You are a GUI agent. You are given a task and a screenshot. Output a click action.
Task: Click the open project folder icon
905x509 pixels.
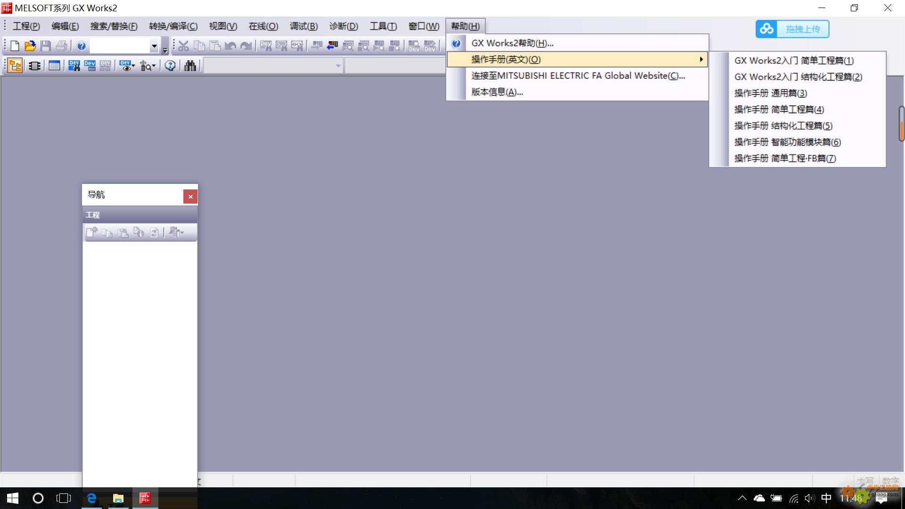coord(30,46)
